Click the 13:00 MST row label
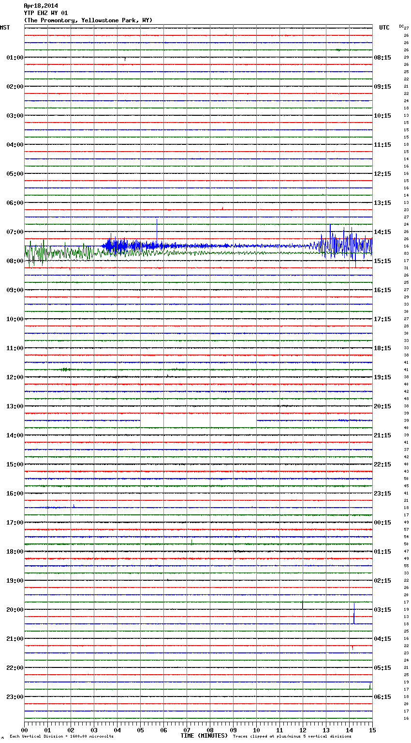The image size is (411, 743). 15,406
